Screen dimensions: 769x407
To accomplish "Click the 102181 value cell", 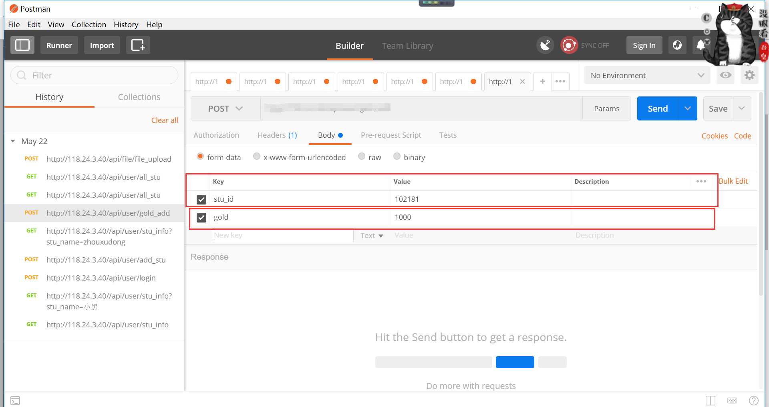I will (480, 199).
